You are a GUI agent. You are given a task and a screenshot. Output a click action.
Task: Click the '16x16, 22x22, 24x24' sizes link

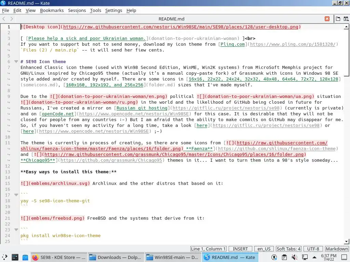pyautogui.click(x=264, y=79)
